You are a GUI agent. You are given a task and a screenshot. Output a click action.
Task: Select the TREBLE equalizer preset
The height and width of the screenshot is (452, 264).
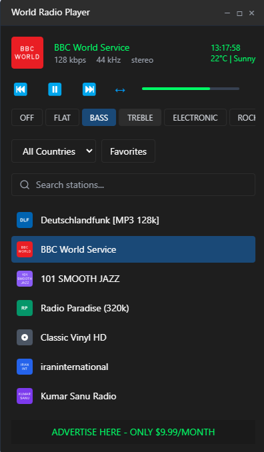(140, 117)
